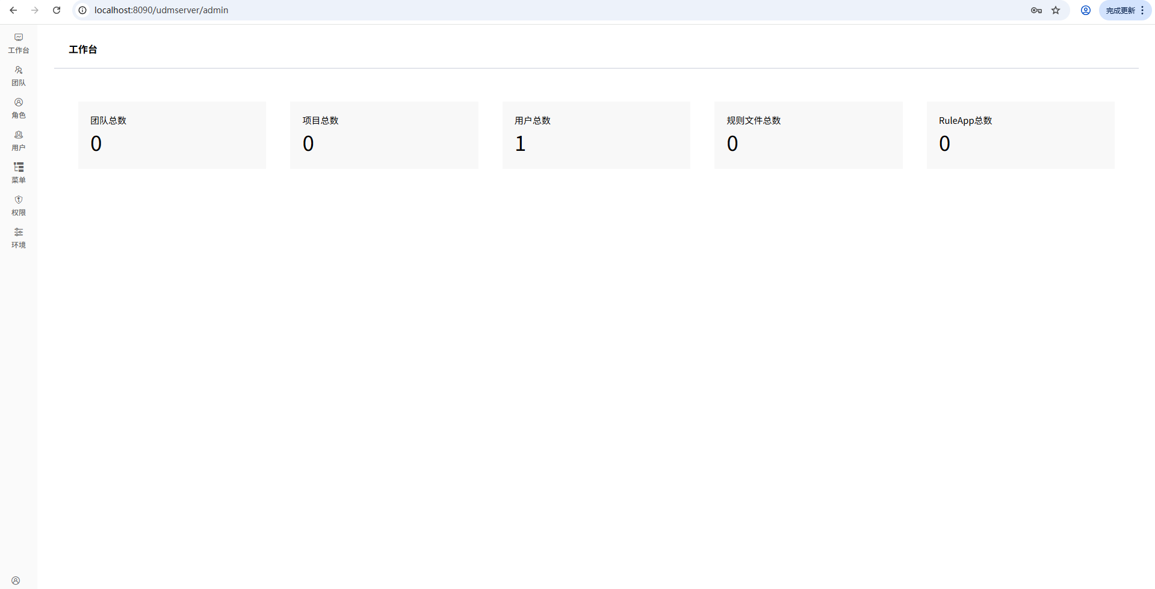This screenshot has width=1155, height=589.
Task: Click the 完成更新 update button
Action: click(1119, 10)
